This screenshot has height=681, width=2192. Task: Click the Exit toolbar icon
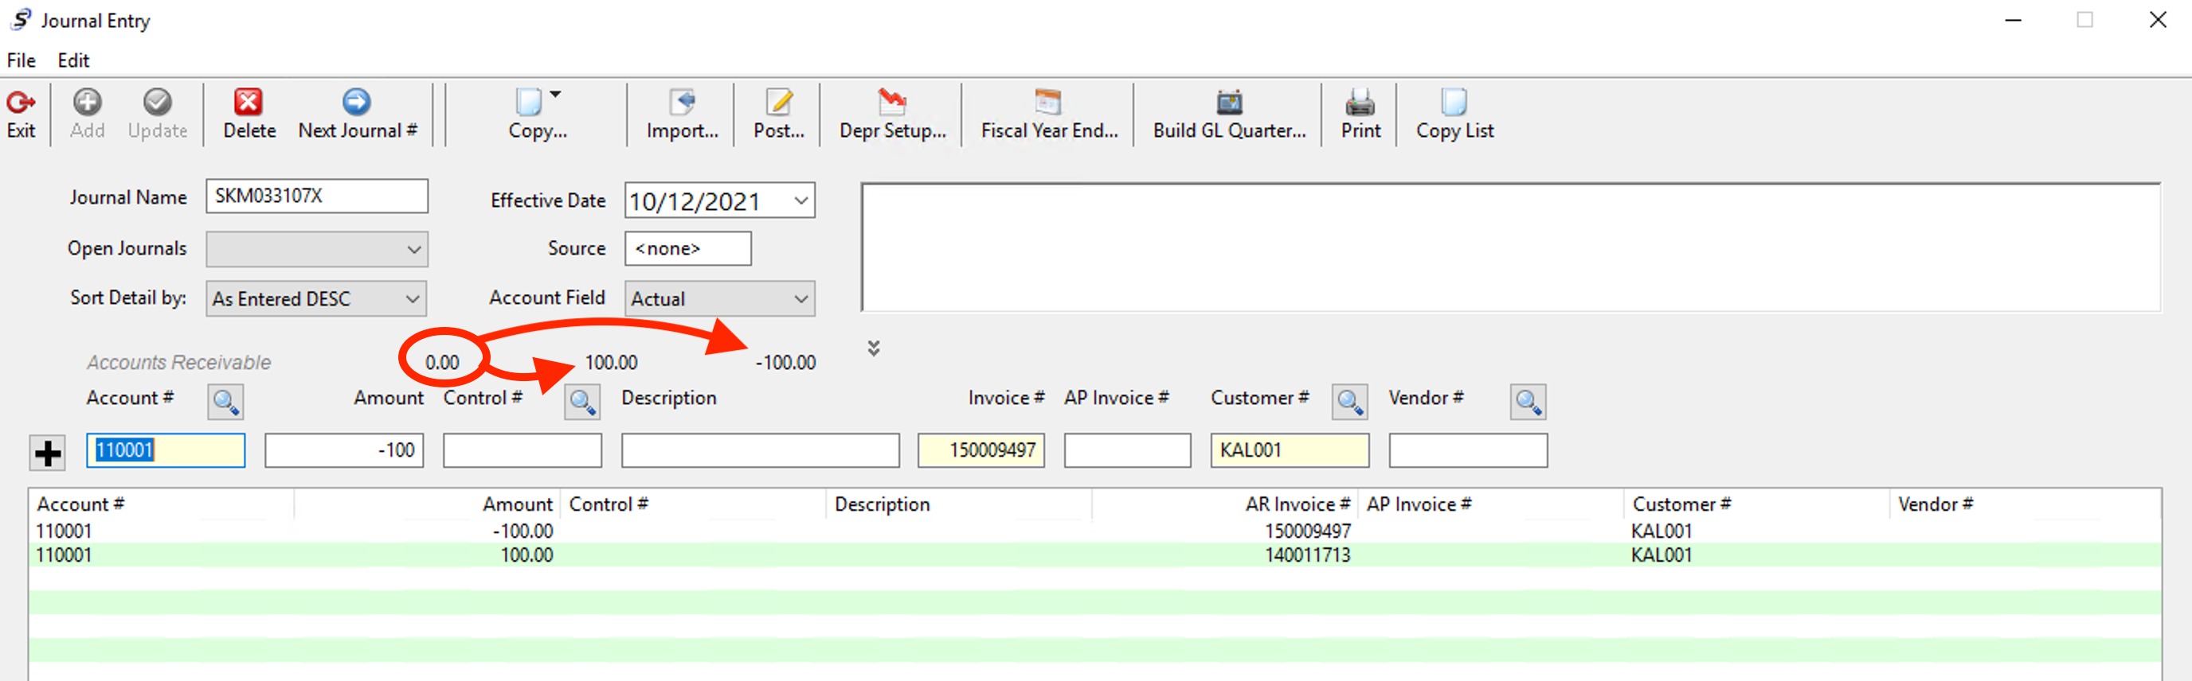22,103
